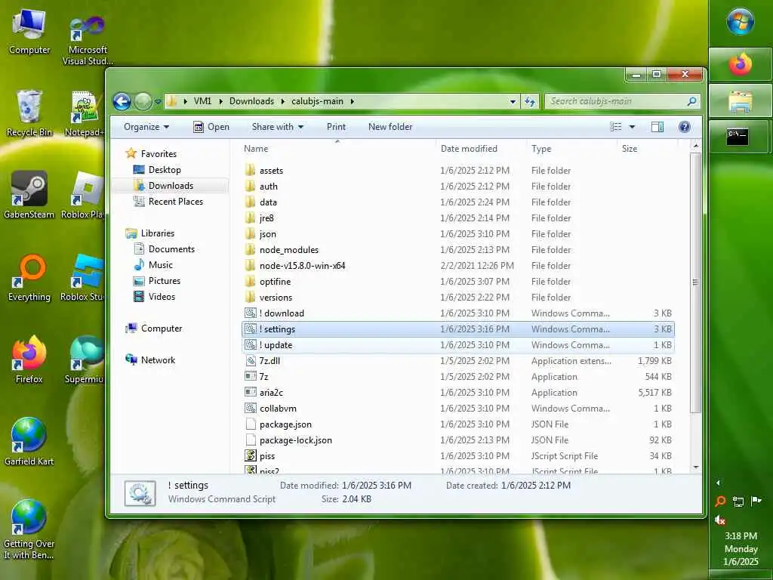
Task: Refresh the calubjs-main folder view
Action: (x=530, y=102)
